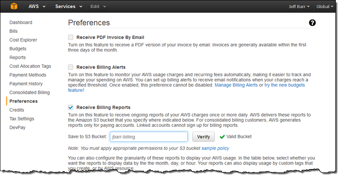This screenshot has width=340, height=177.
Task: Open the Manage Billing Alerts link
Action: pyautogui.click(x=236, y=85)
